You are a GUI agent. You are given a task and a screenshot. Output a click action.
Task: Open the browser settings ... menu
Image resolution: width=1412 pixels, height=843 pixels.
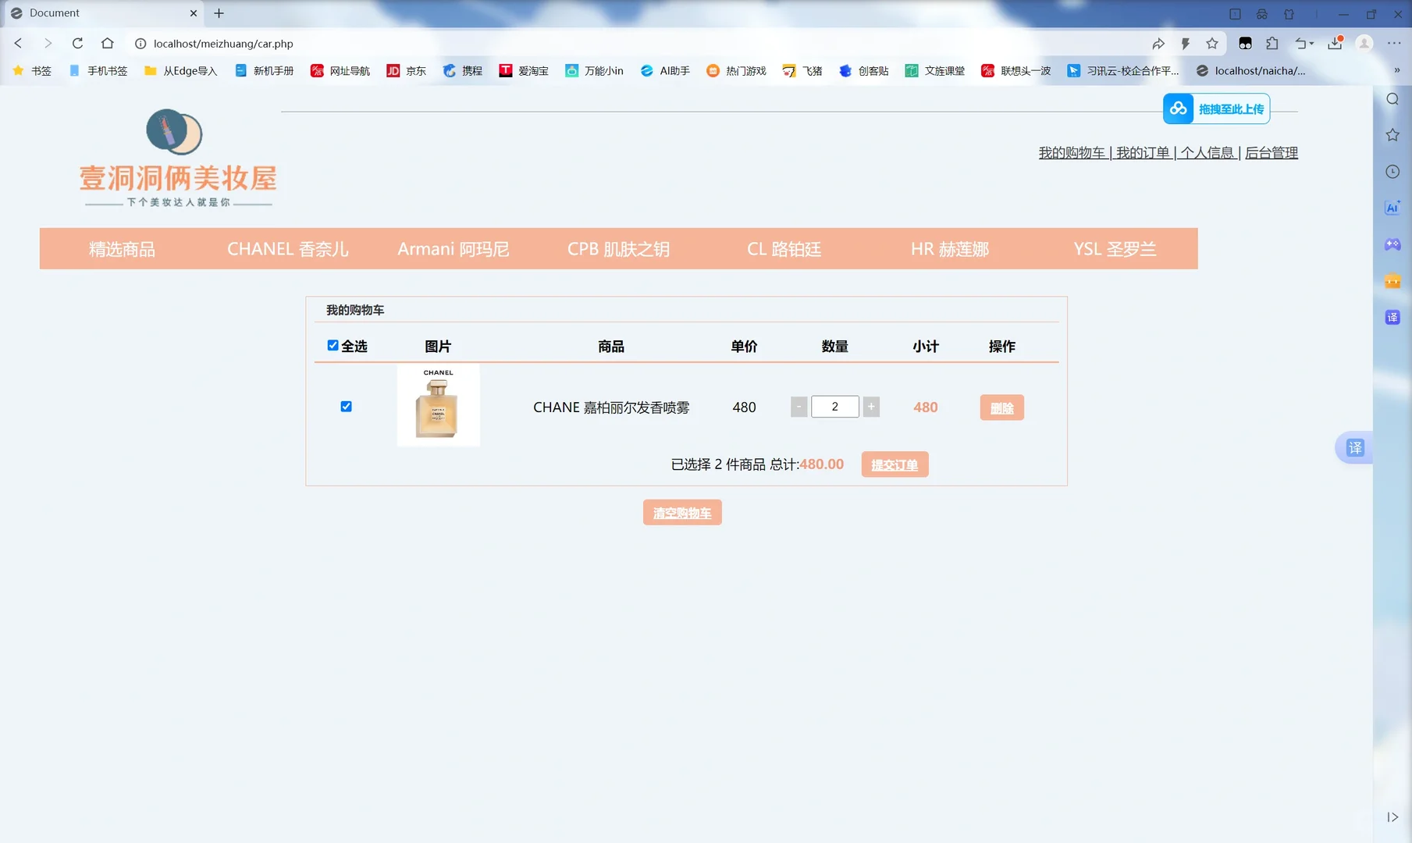pyautogui.click(x=1396, y=44)
